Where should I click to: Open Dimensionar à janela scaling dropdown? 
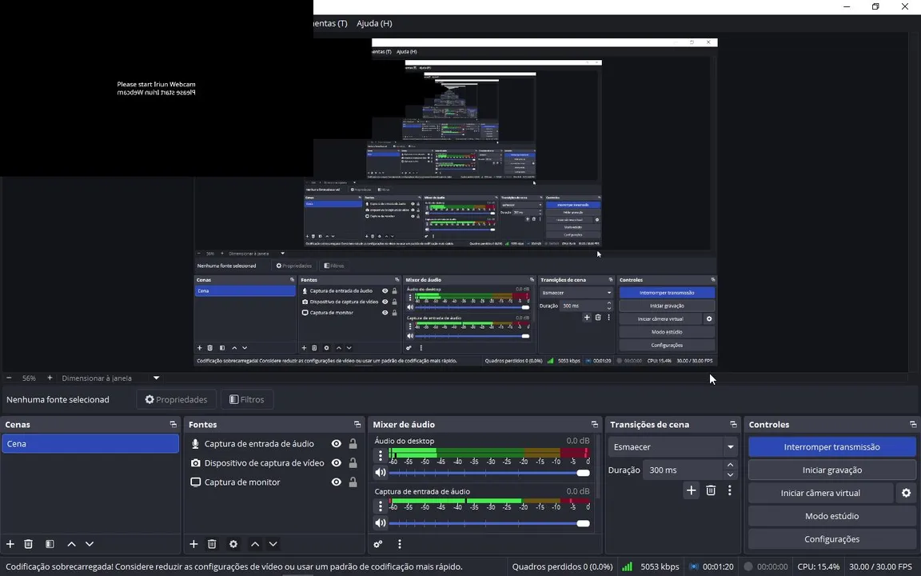[x=110, y=378]
